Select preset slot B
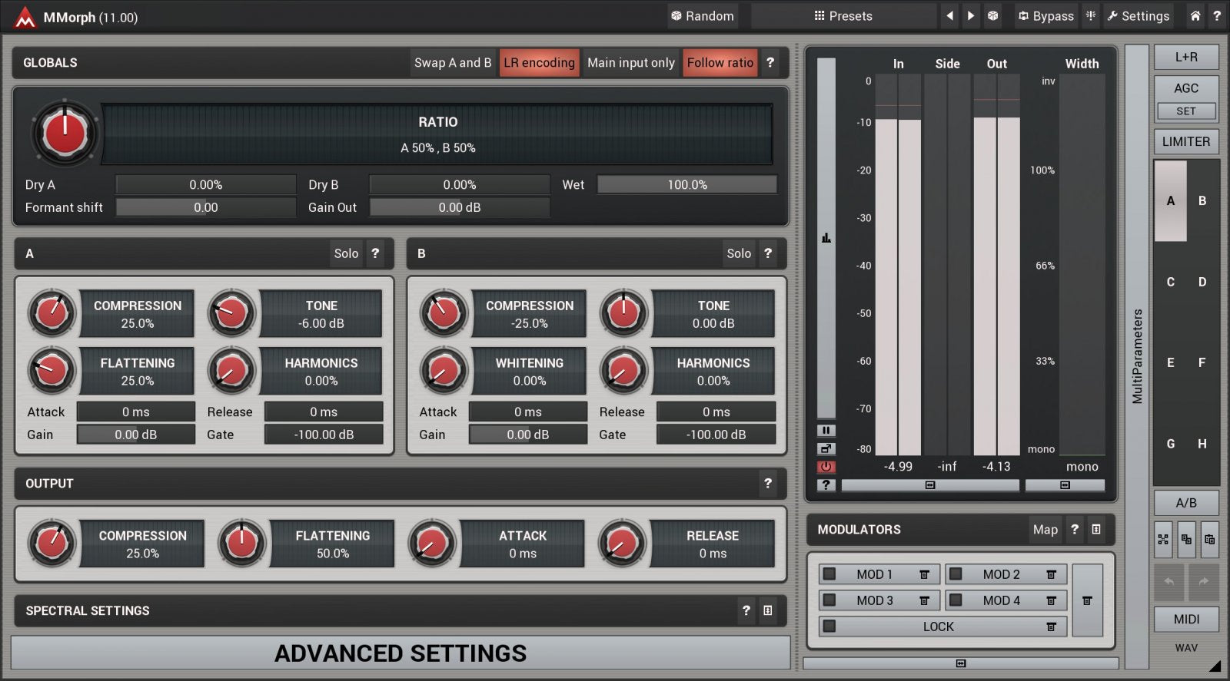 pos(1202,201)
